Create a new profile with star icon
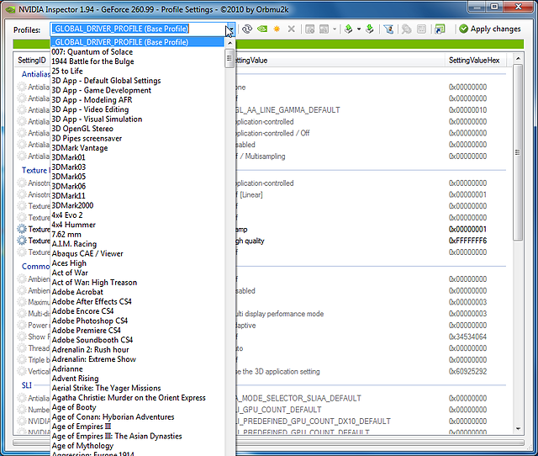Screen dimensions: 538x456 [277, 29]
